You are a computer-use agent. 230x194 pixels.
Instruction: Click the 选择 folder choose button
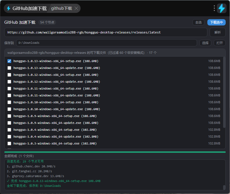(205, 43)
